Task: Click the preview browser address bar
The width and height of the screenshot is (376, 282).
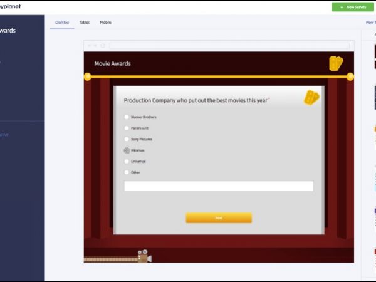Action: [x=229, y=46]
